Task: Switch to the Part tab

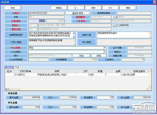Action: pos(17,67)
